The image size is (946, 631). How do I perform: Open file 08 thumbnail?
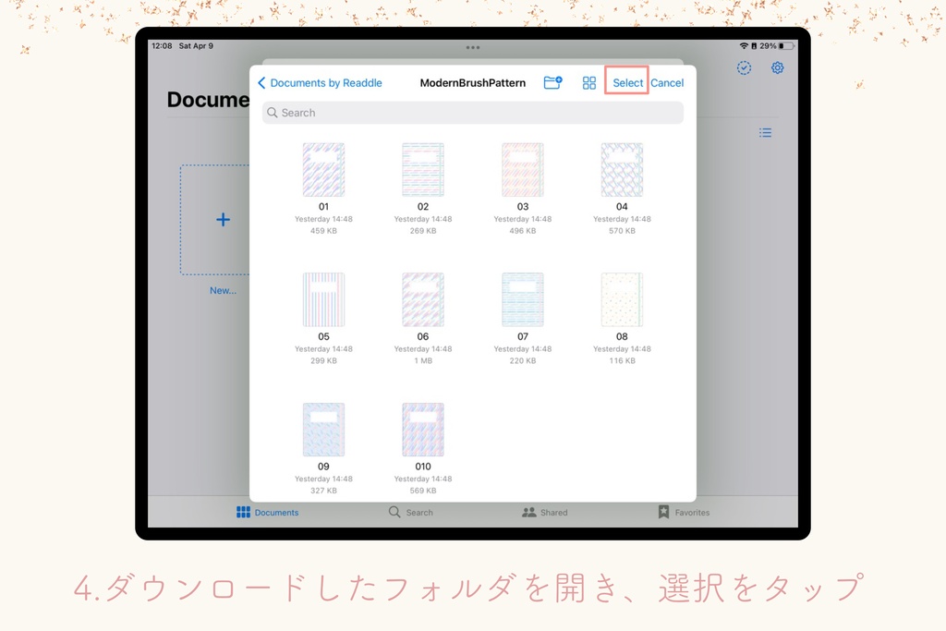point(621,298)
